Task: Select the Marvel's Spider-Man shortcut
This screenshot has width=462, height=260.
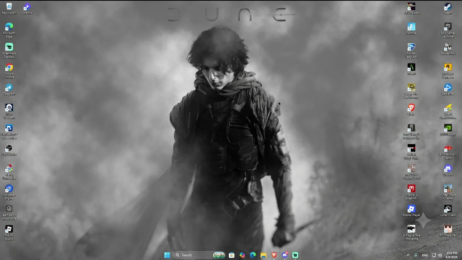Action: pos(411,192)
